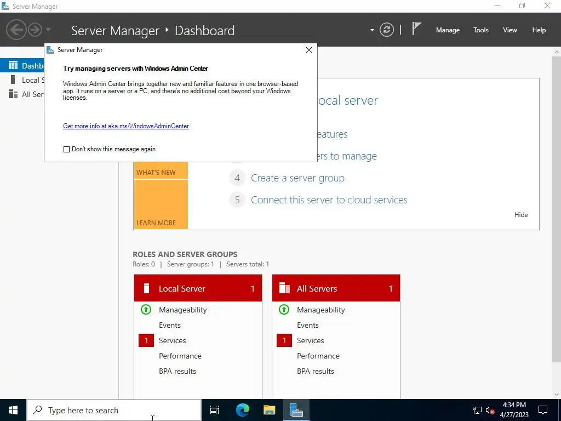This screenshot has width=561, height=421.
Task: Select Local Server in the sidebar
Action: (x=22, y=80)
